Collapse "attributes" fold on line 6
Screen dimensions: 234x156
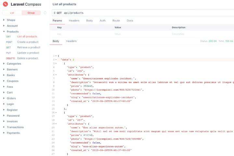tap(56, 75)
